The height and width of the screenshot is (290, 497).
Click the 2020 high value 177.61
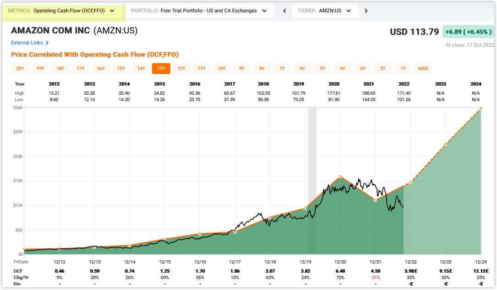click(334, 93)
